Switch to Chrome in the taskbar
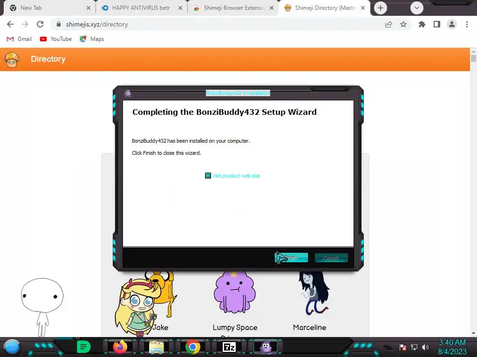Screen dimensions: 477x357 coord(193,347)
